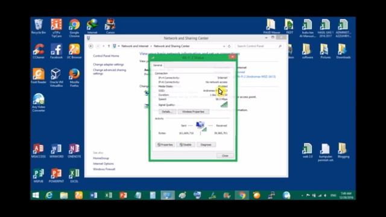Launch EXCEL desktop shortcut
The width and height of the screenshot is (386, 217).
tap(74, 175)
